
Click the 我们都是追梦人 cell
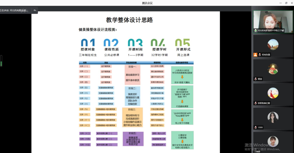point(159,145)
